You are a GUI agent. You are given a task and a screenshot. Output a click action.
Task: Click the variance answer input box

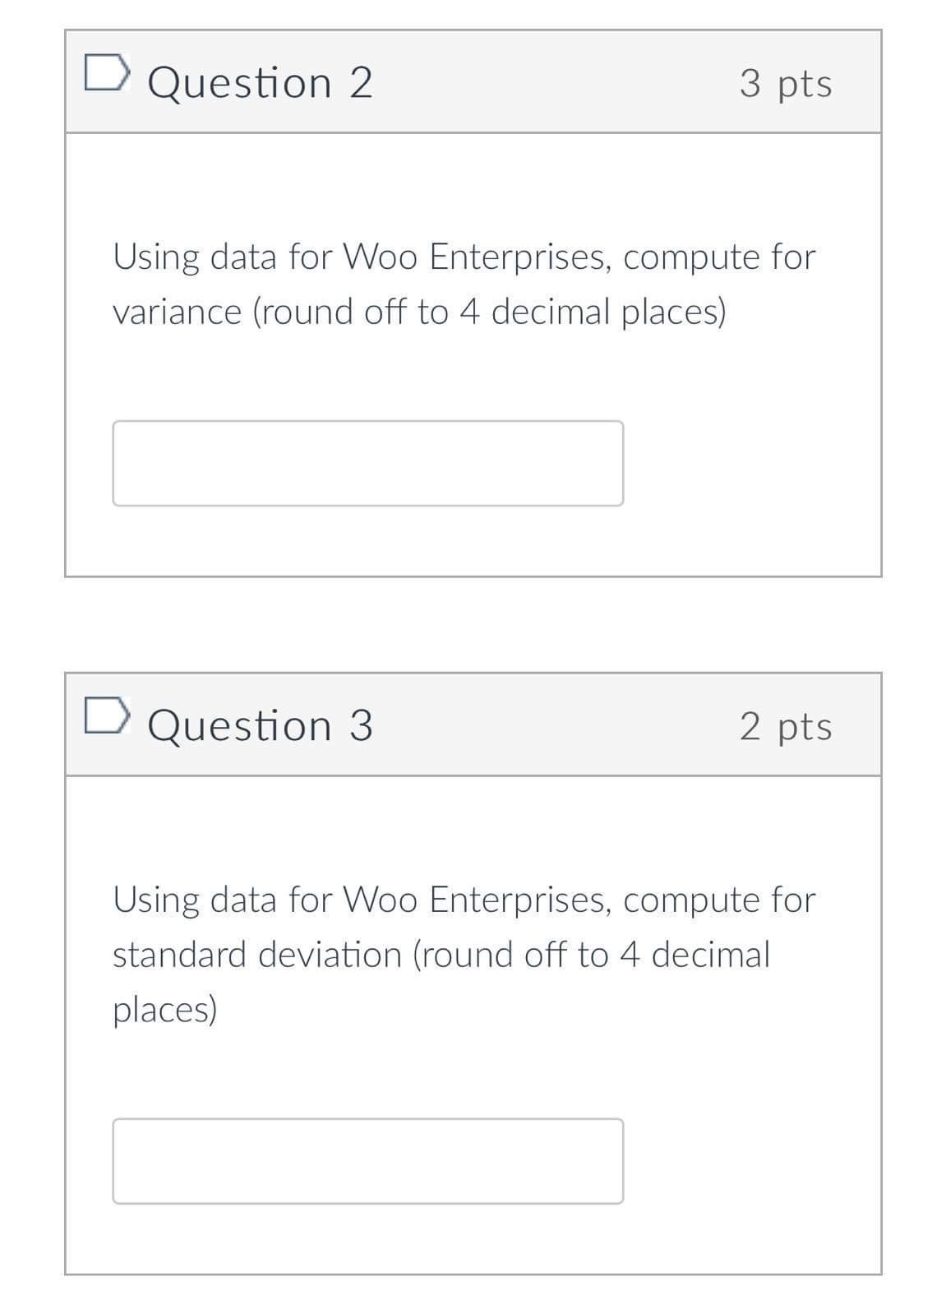pyautogui.click(x=368, y=464)
